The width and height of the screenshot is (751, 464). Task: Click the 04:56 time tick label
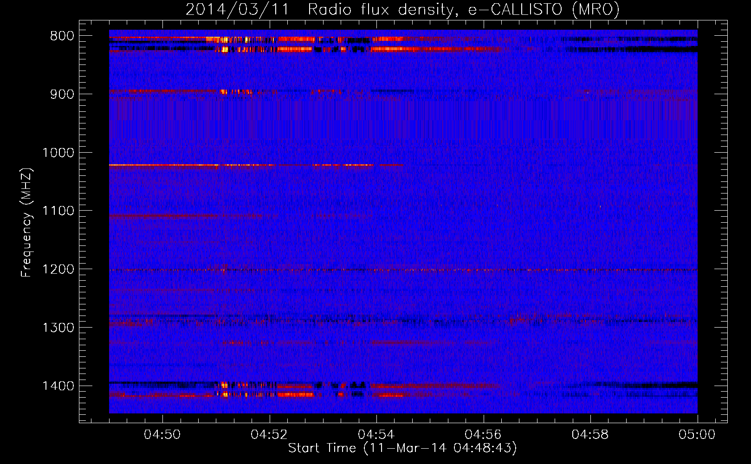pos(483,435)
